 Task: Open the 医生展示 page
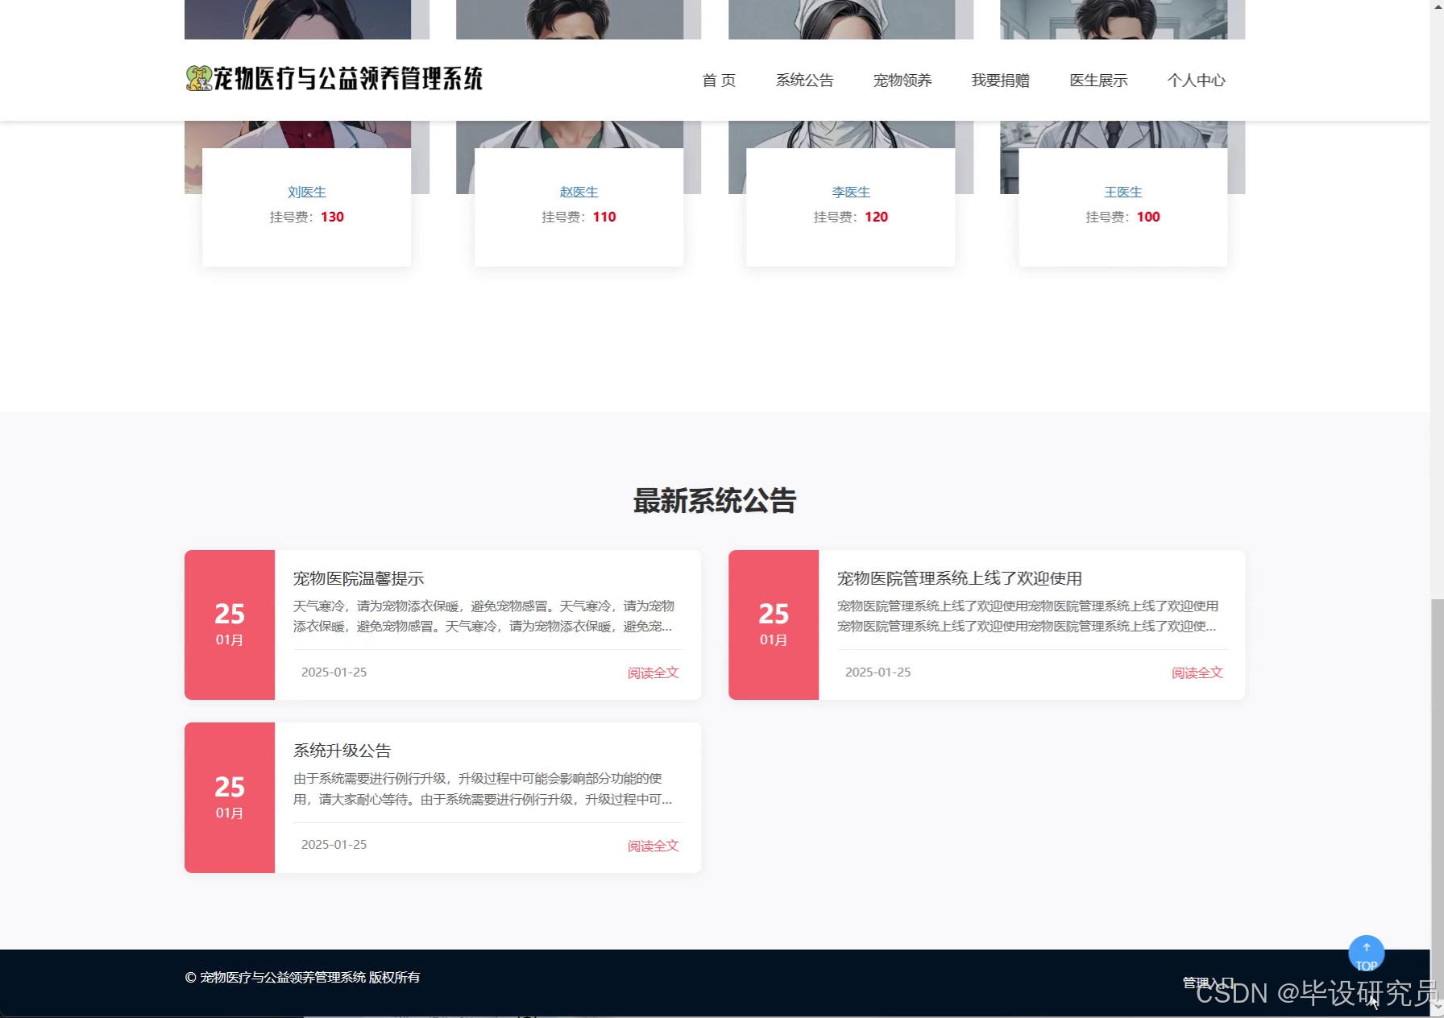coord(1098,81)
